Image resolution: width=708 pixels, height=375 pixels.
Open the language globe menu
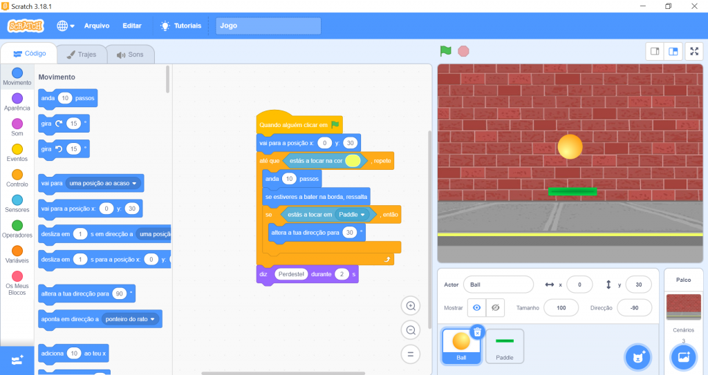[66, 26]
